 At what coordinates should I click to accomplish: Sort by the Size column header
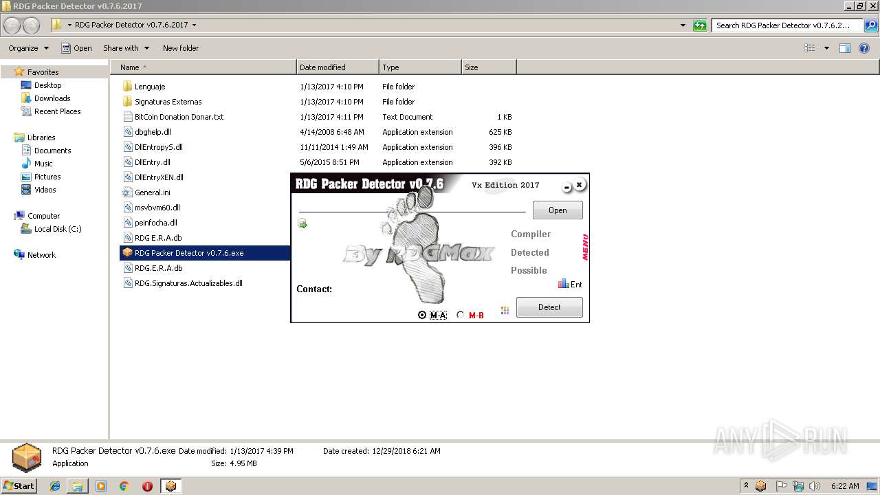point(489,67)
